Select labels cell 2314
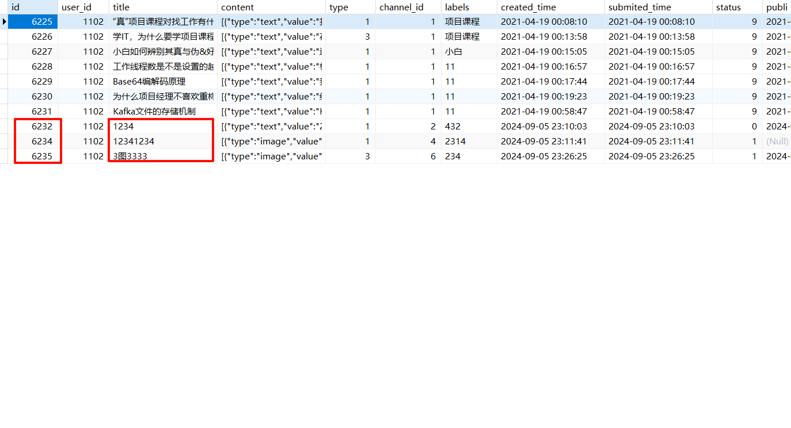 point(469,142)
